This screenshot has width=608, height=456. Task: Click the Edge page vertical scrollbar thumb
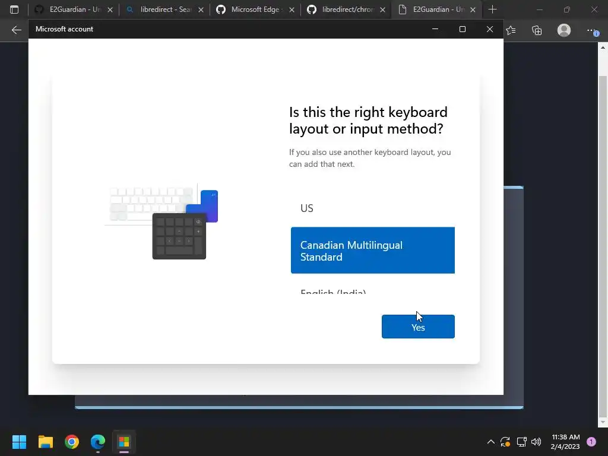(603, 245)
